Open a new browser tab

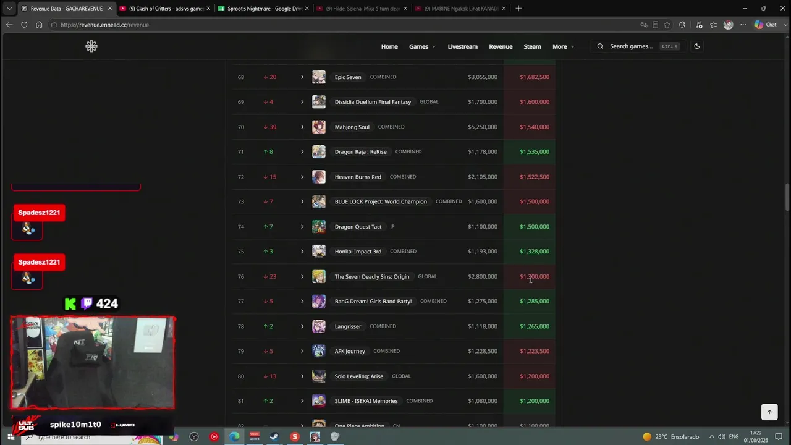(518, 9)
